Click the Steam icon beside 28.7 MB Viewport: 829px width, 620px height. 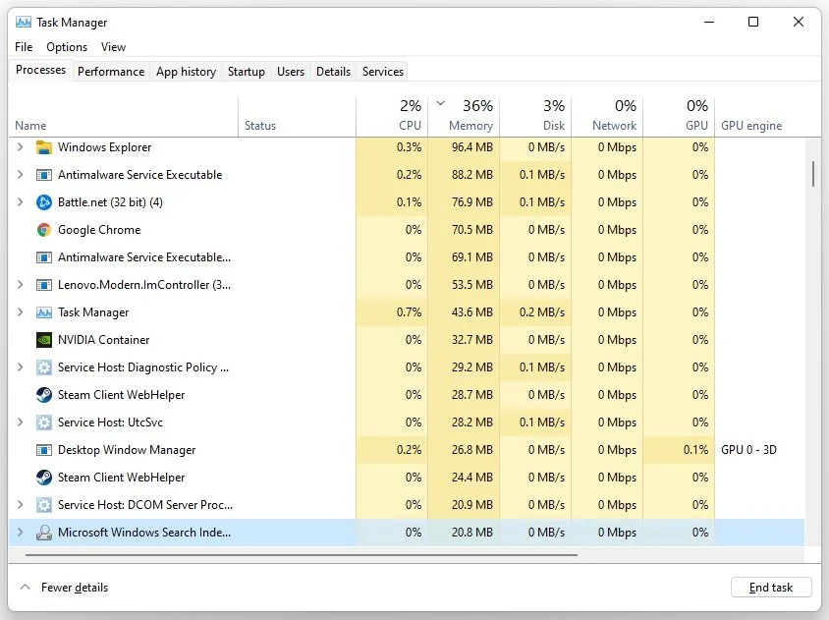[44, 395]
